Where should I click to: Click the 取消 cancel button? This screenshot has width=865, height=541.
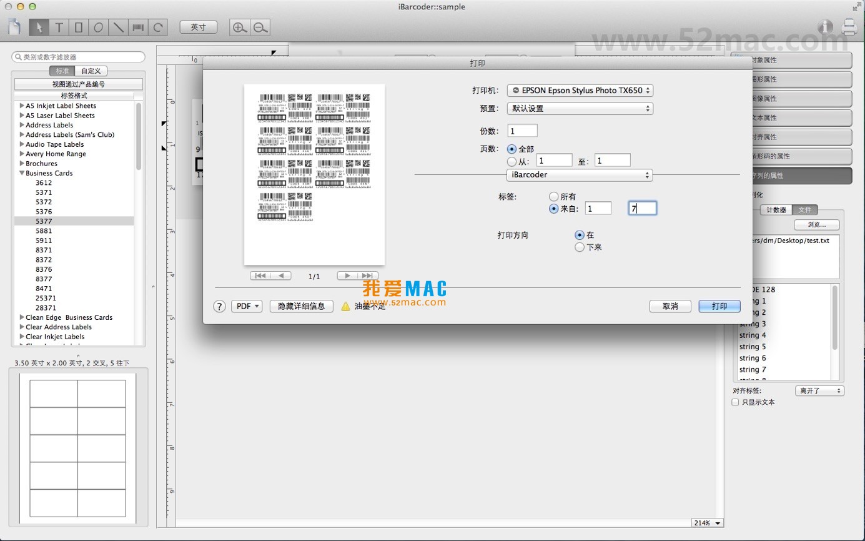(670, 306)
